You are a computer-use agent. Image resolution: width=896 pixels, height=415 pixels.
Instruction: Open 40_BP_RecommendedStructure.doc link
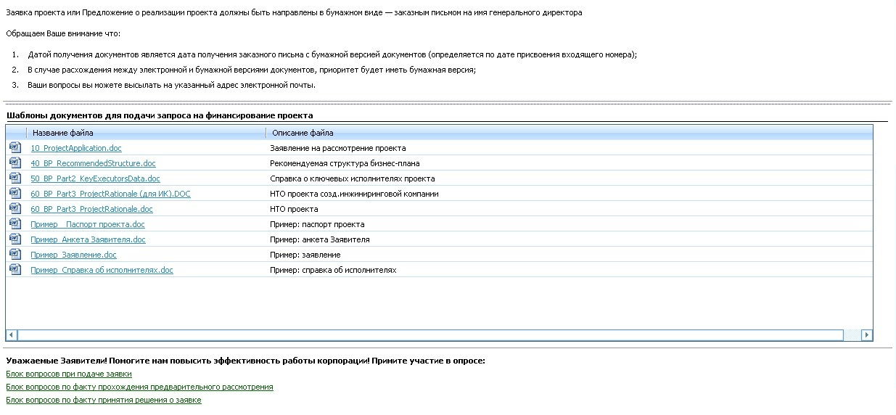(93, 163)
